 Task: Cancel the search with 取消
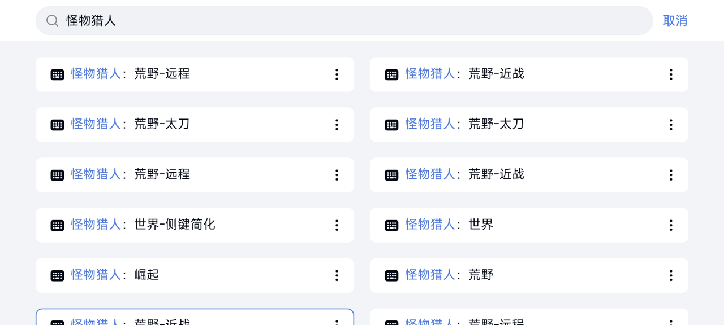675,21
